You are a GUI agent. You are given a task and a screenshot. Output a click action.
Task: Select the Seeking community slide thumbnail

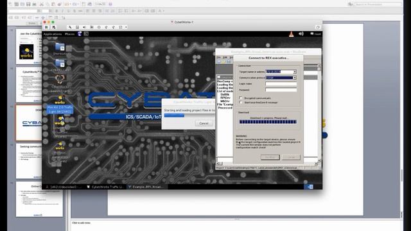tap(29, 160)
